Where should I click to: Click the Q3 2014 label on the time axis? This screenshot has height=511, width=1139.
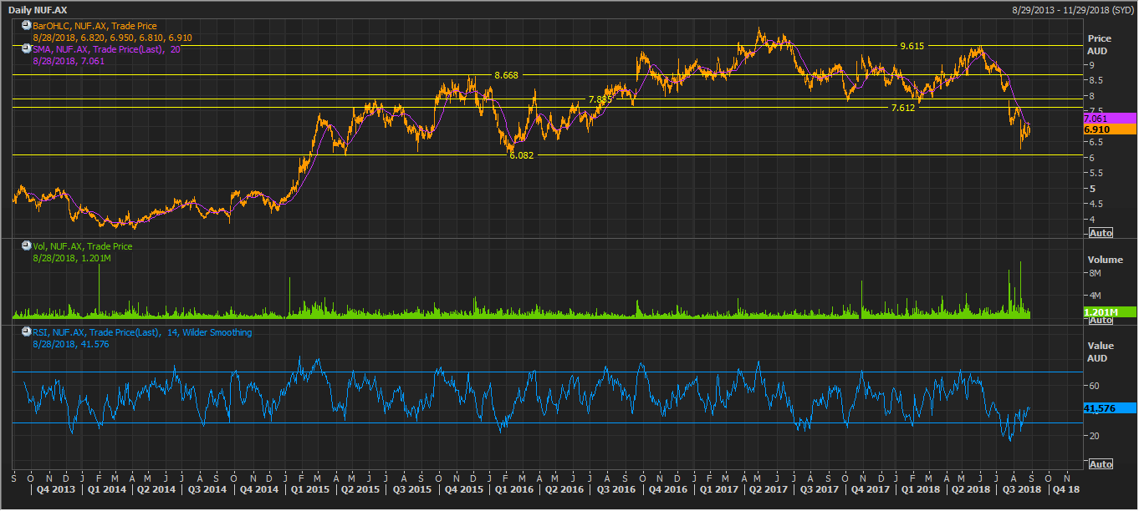207,489
